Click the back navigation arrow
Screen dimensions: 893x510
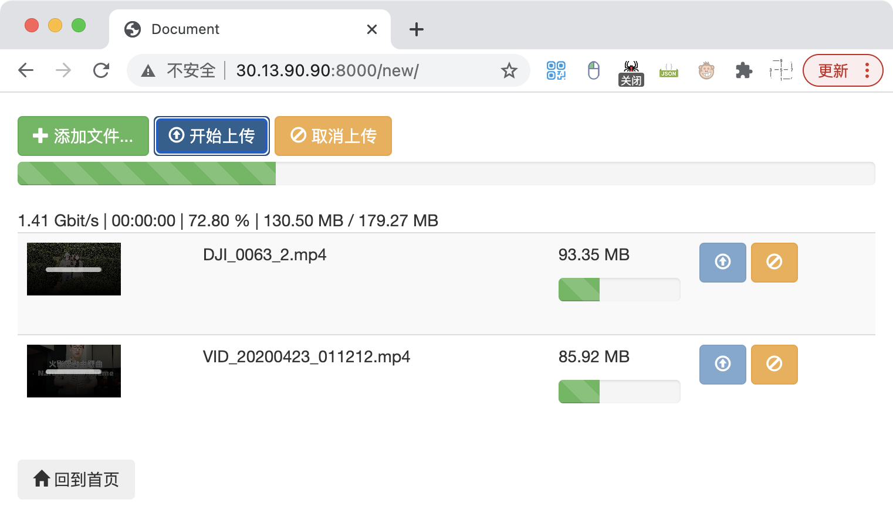[26, 71]
